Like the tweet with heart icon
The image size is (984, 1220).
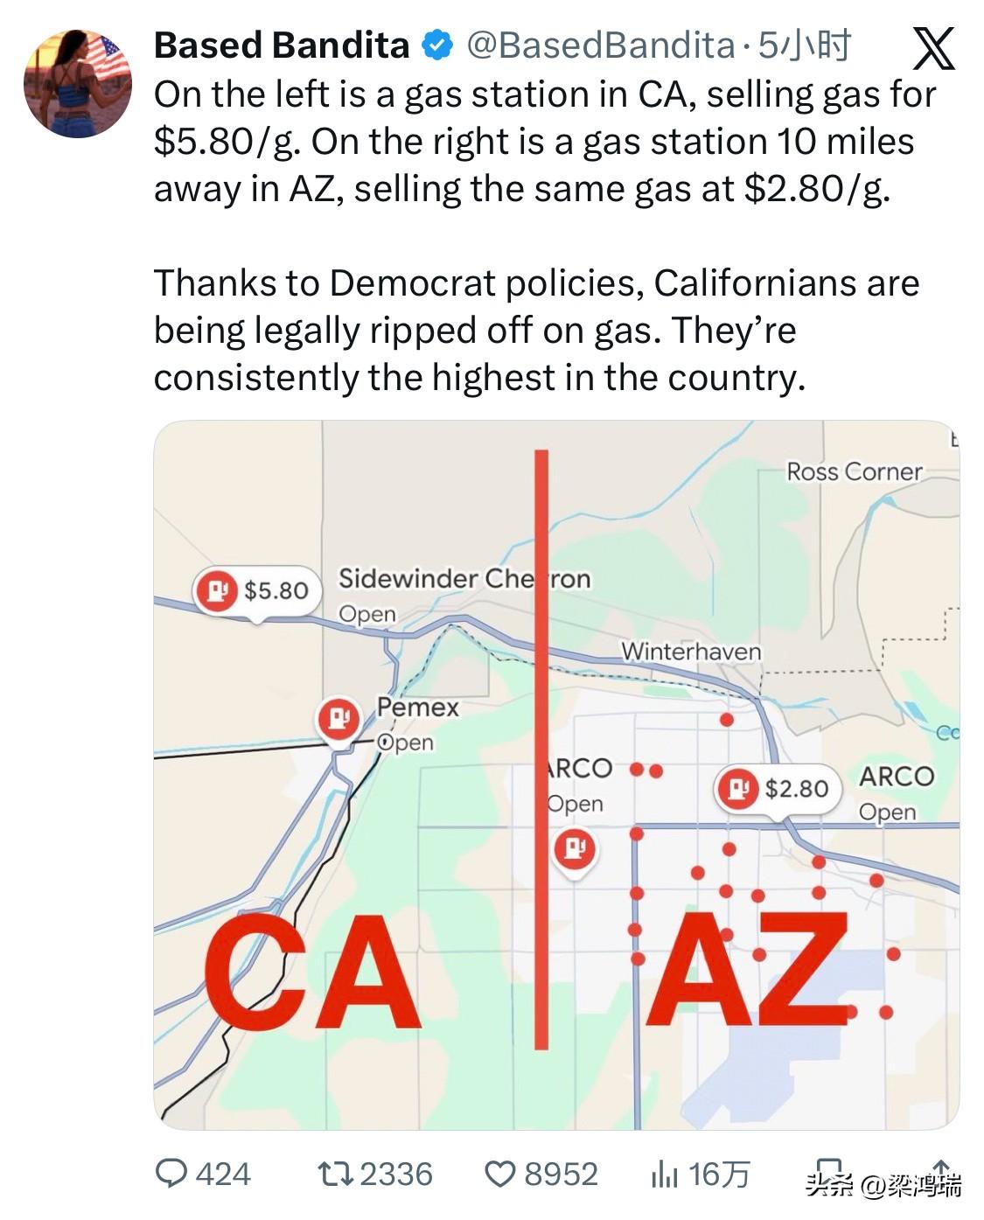499,1174
